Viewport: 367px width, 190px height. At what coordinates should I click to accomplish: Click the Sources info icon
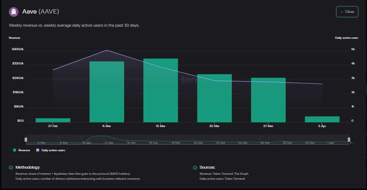click(x=195, y=167)
